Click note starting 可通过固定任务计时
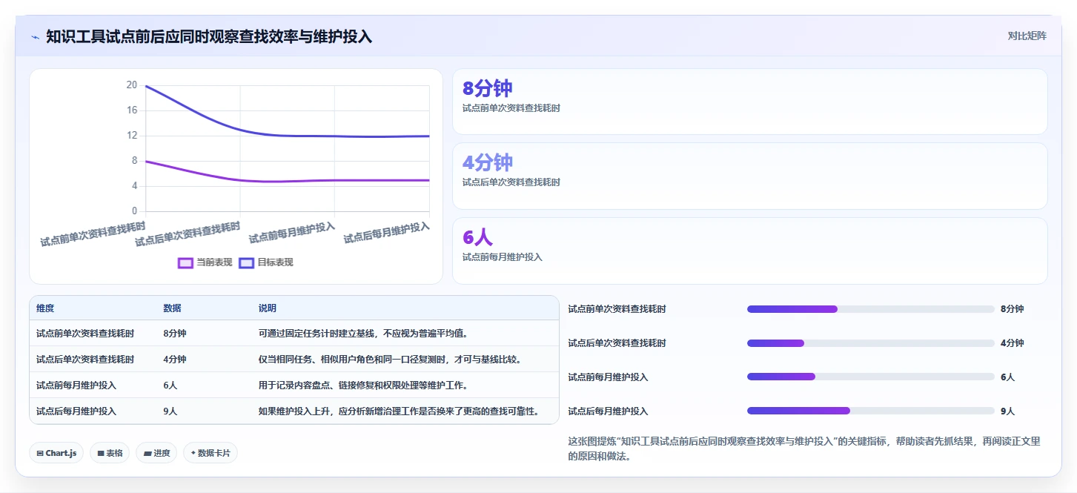 pos(363,334)
